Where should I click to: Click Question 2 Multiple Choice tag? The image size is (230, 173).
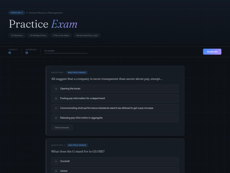pos(77,145)
